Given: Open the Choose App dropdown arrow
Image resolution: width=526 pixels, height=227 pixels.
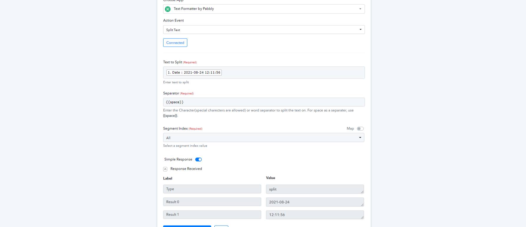Looking at the screenshot, I should (x=360, y=9).
